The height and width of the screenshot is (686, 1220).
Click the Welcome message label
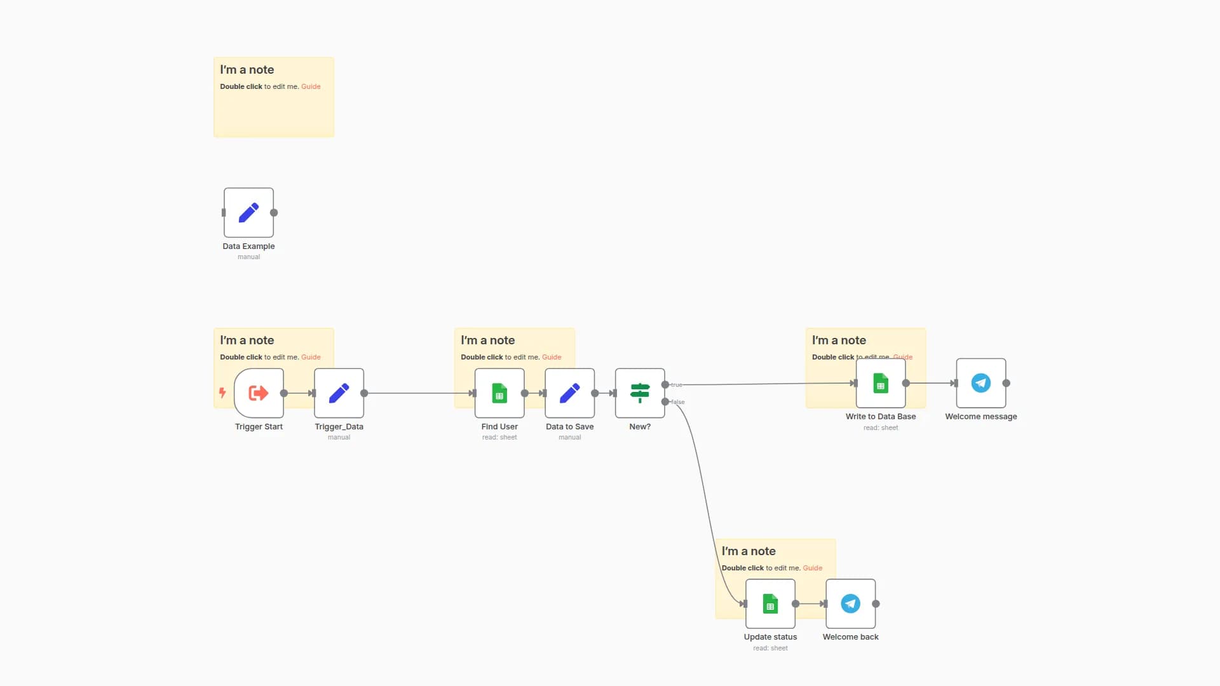pyautogui.click(x=981, y=417)
